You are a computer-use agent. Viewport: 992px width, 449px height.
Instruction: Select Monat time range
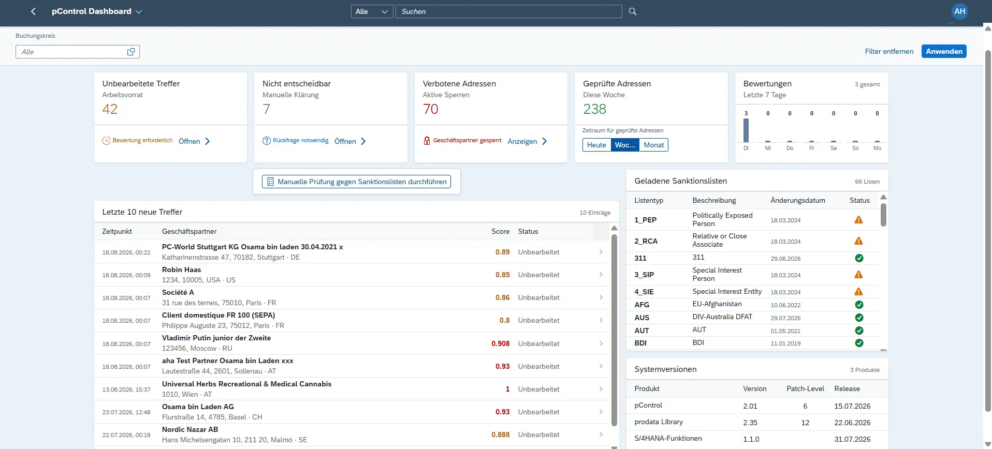[654, 145]
